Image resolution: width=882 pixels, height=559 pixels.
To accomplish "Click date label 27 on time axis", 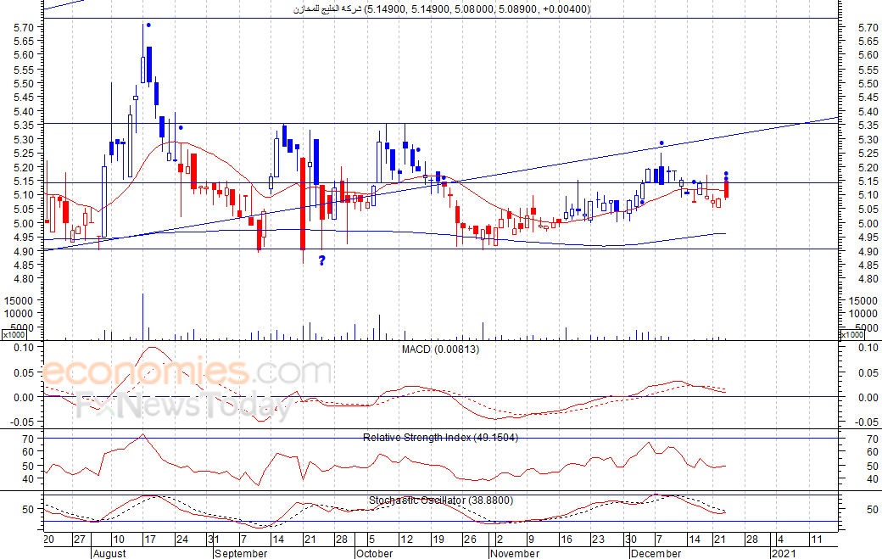I will pos(80,539).
